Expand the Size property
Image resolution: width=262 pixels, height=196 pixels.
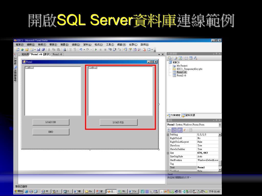click(x=168, y=153)
